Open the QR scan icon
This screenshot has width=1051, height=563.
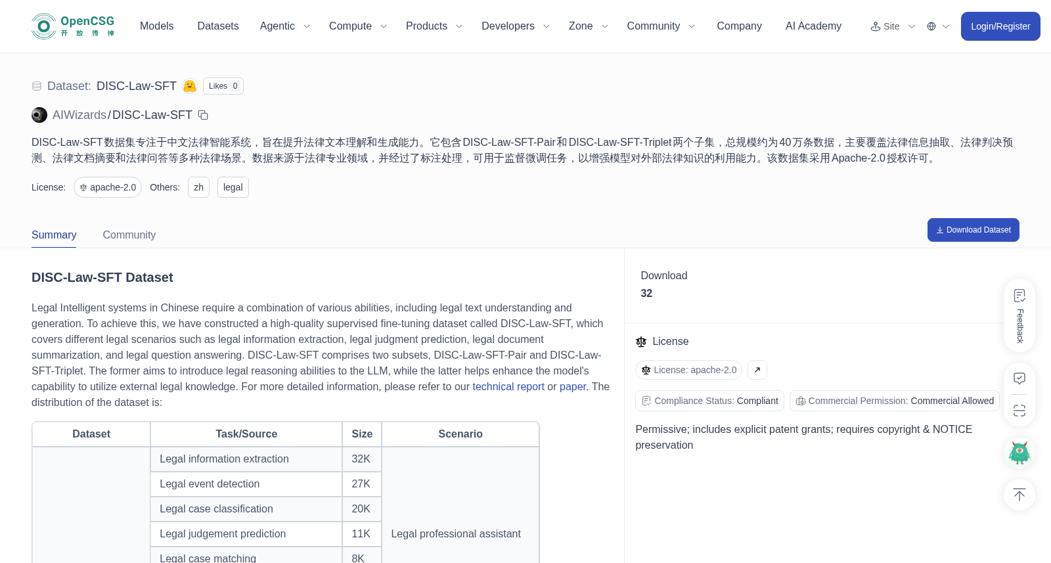click(x=1019, y=411)
